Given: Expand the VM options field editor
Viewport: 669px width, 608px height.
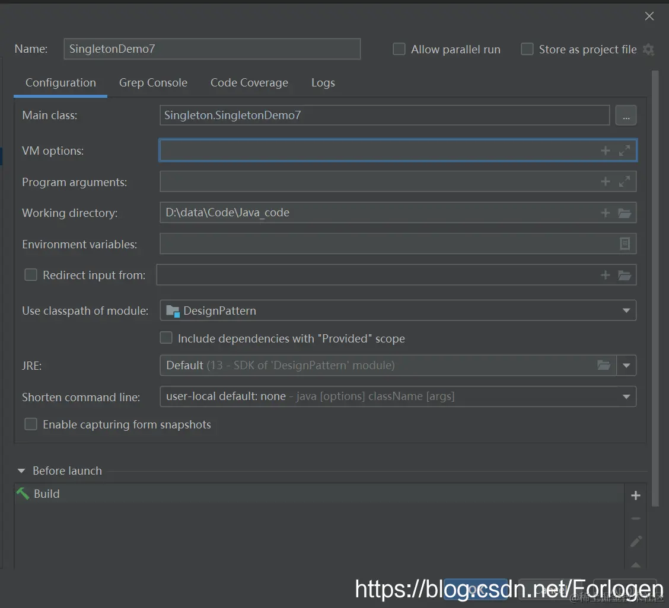Looking at the screenshot, I should pos(624,151).
